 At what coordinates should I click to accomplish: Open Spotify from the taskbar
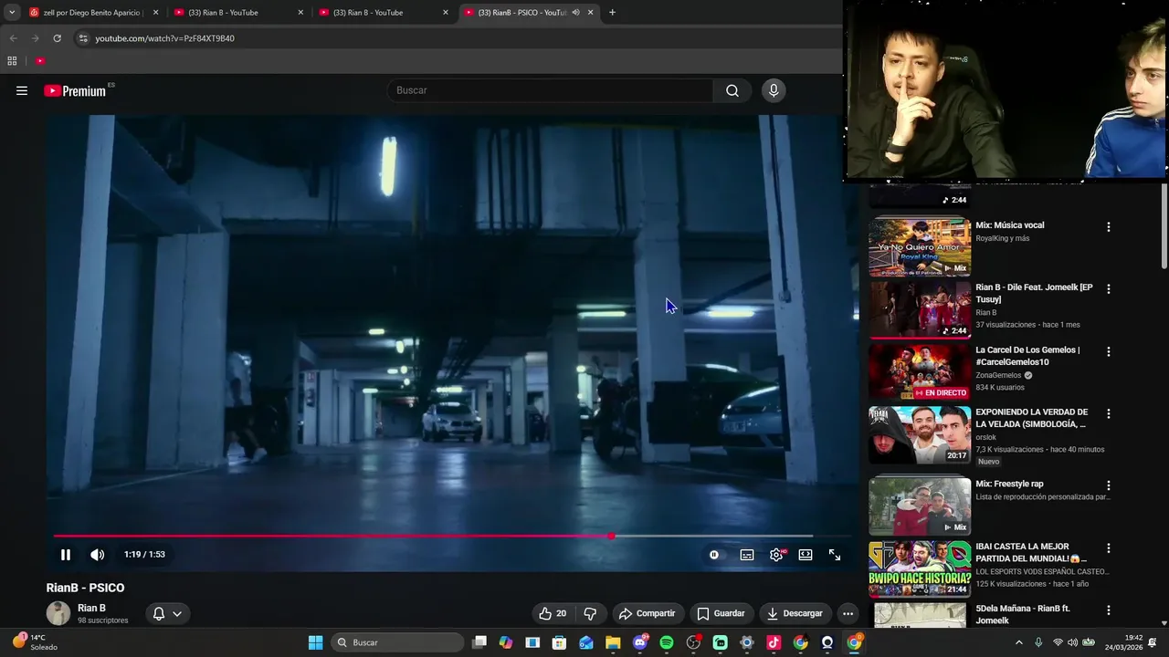tap(666, 642)
